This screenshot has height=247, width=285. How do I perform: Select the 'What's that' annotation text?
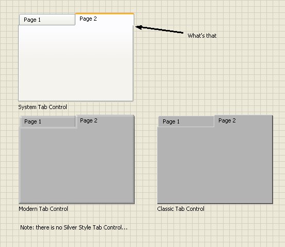[202, 36]
